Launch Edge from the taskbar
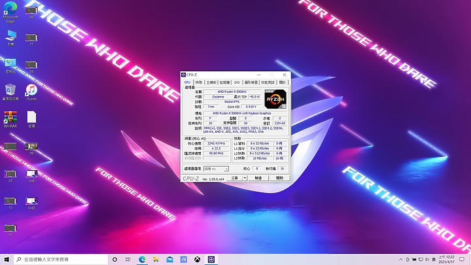This screenshot has height=265, width=471. click(x=142, y=259)
